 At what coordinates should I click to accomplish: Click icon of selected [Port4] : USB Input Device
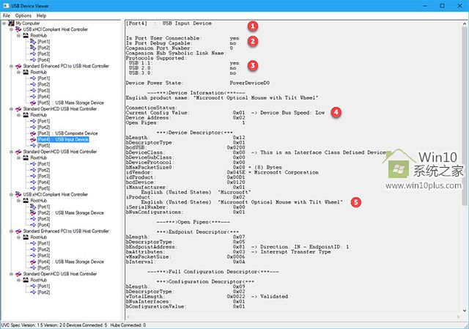[33, 139]
